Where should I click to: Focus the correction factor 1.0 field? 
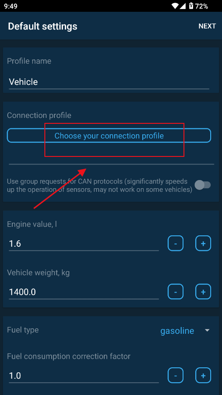(84, 376)
